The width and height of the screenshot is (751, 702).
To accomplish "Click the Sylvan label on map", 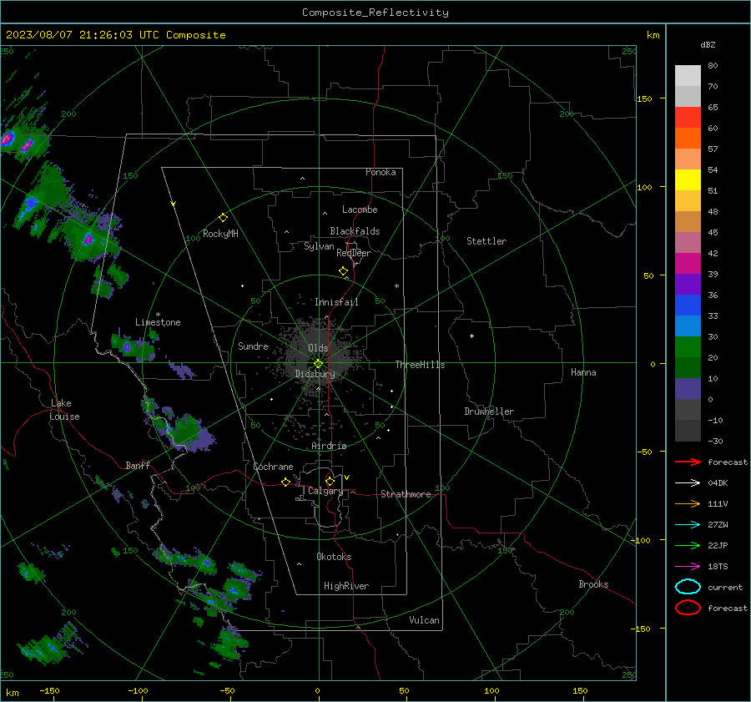I will (319, 246).
